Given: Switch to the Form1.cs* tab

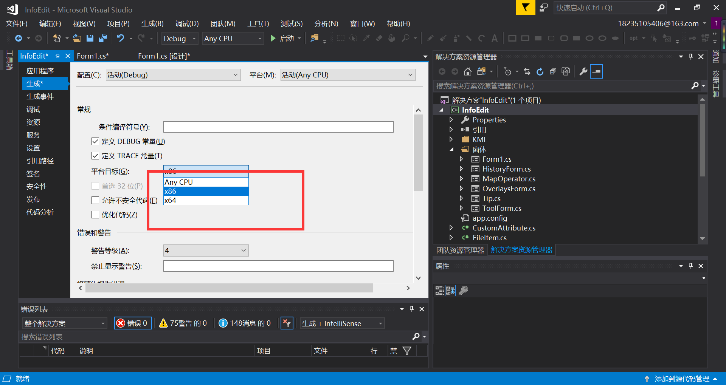Looking at the screenshot, I should pyautogui.click(x=93, y=56).
